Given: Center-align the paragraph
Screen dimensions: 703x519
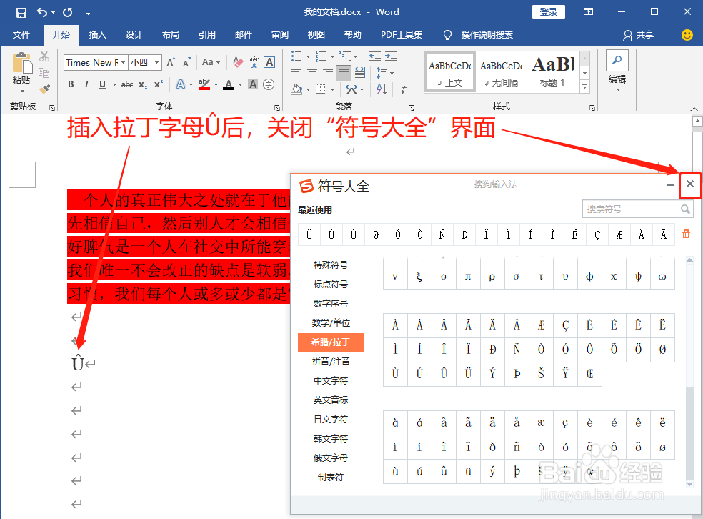Looking at the screenshot, I should pyautogui.click(x=312, y=73).
